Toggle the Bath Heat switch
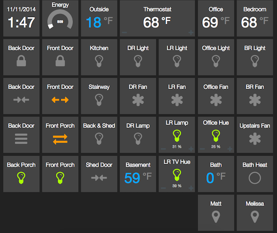This screenshot has width=277, height=233. click(254, 178)
